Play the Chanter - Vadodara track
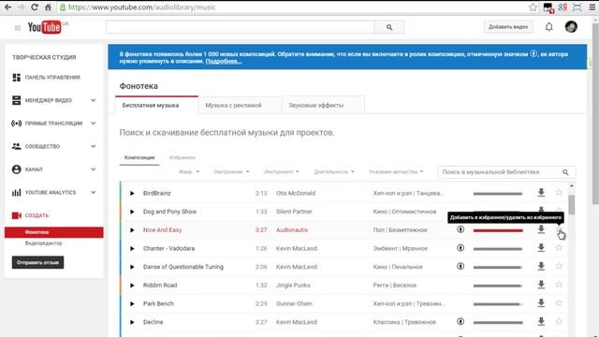599x337 pixels. click(132, 249)
